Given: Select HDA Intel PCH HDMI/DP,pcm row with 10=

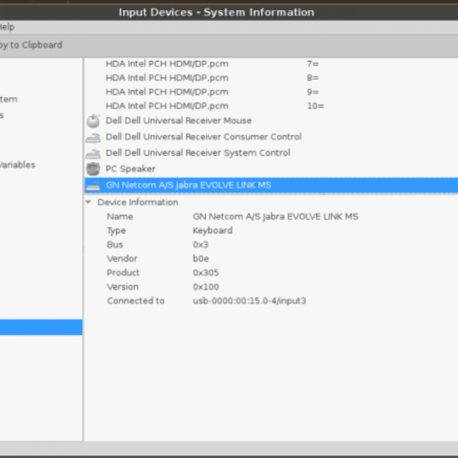Looking at the screenshot, I should 272,106.
